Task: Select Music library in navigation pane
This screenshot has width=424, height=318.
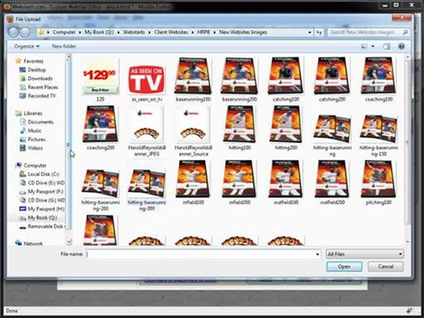Action: 34,131
